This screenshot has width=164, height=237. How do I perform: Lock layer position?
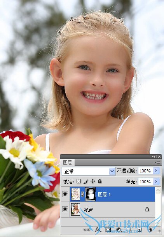[x=92, y=181]
